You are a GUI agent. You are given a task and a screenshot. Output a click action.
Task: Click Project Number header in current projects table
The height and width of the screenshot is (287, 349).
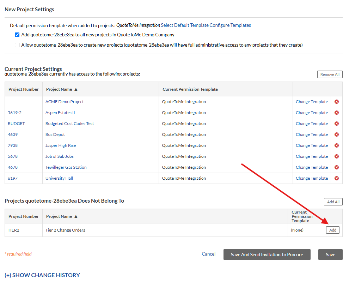(x=24, y=89)
